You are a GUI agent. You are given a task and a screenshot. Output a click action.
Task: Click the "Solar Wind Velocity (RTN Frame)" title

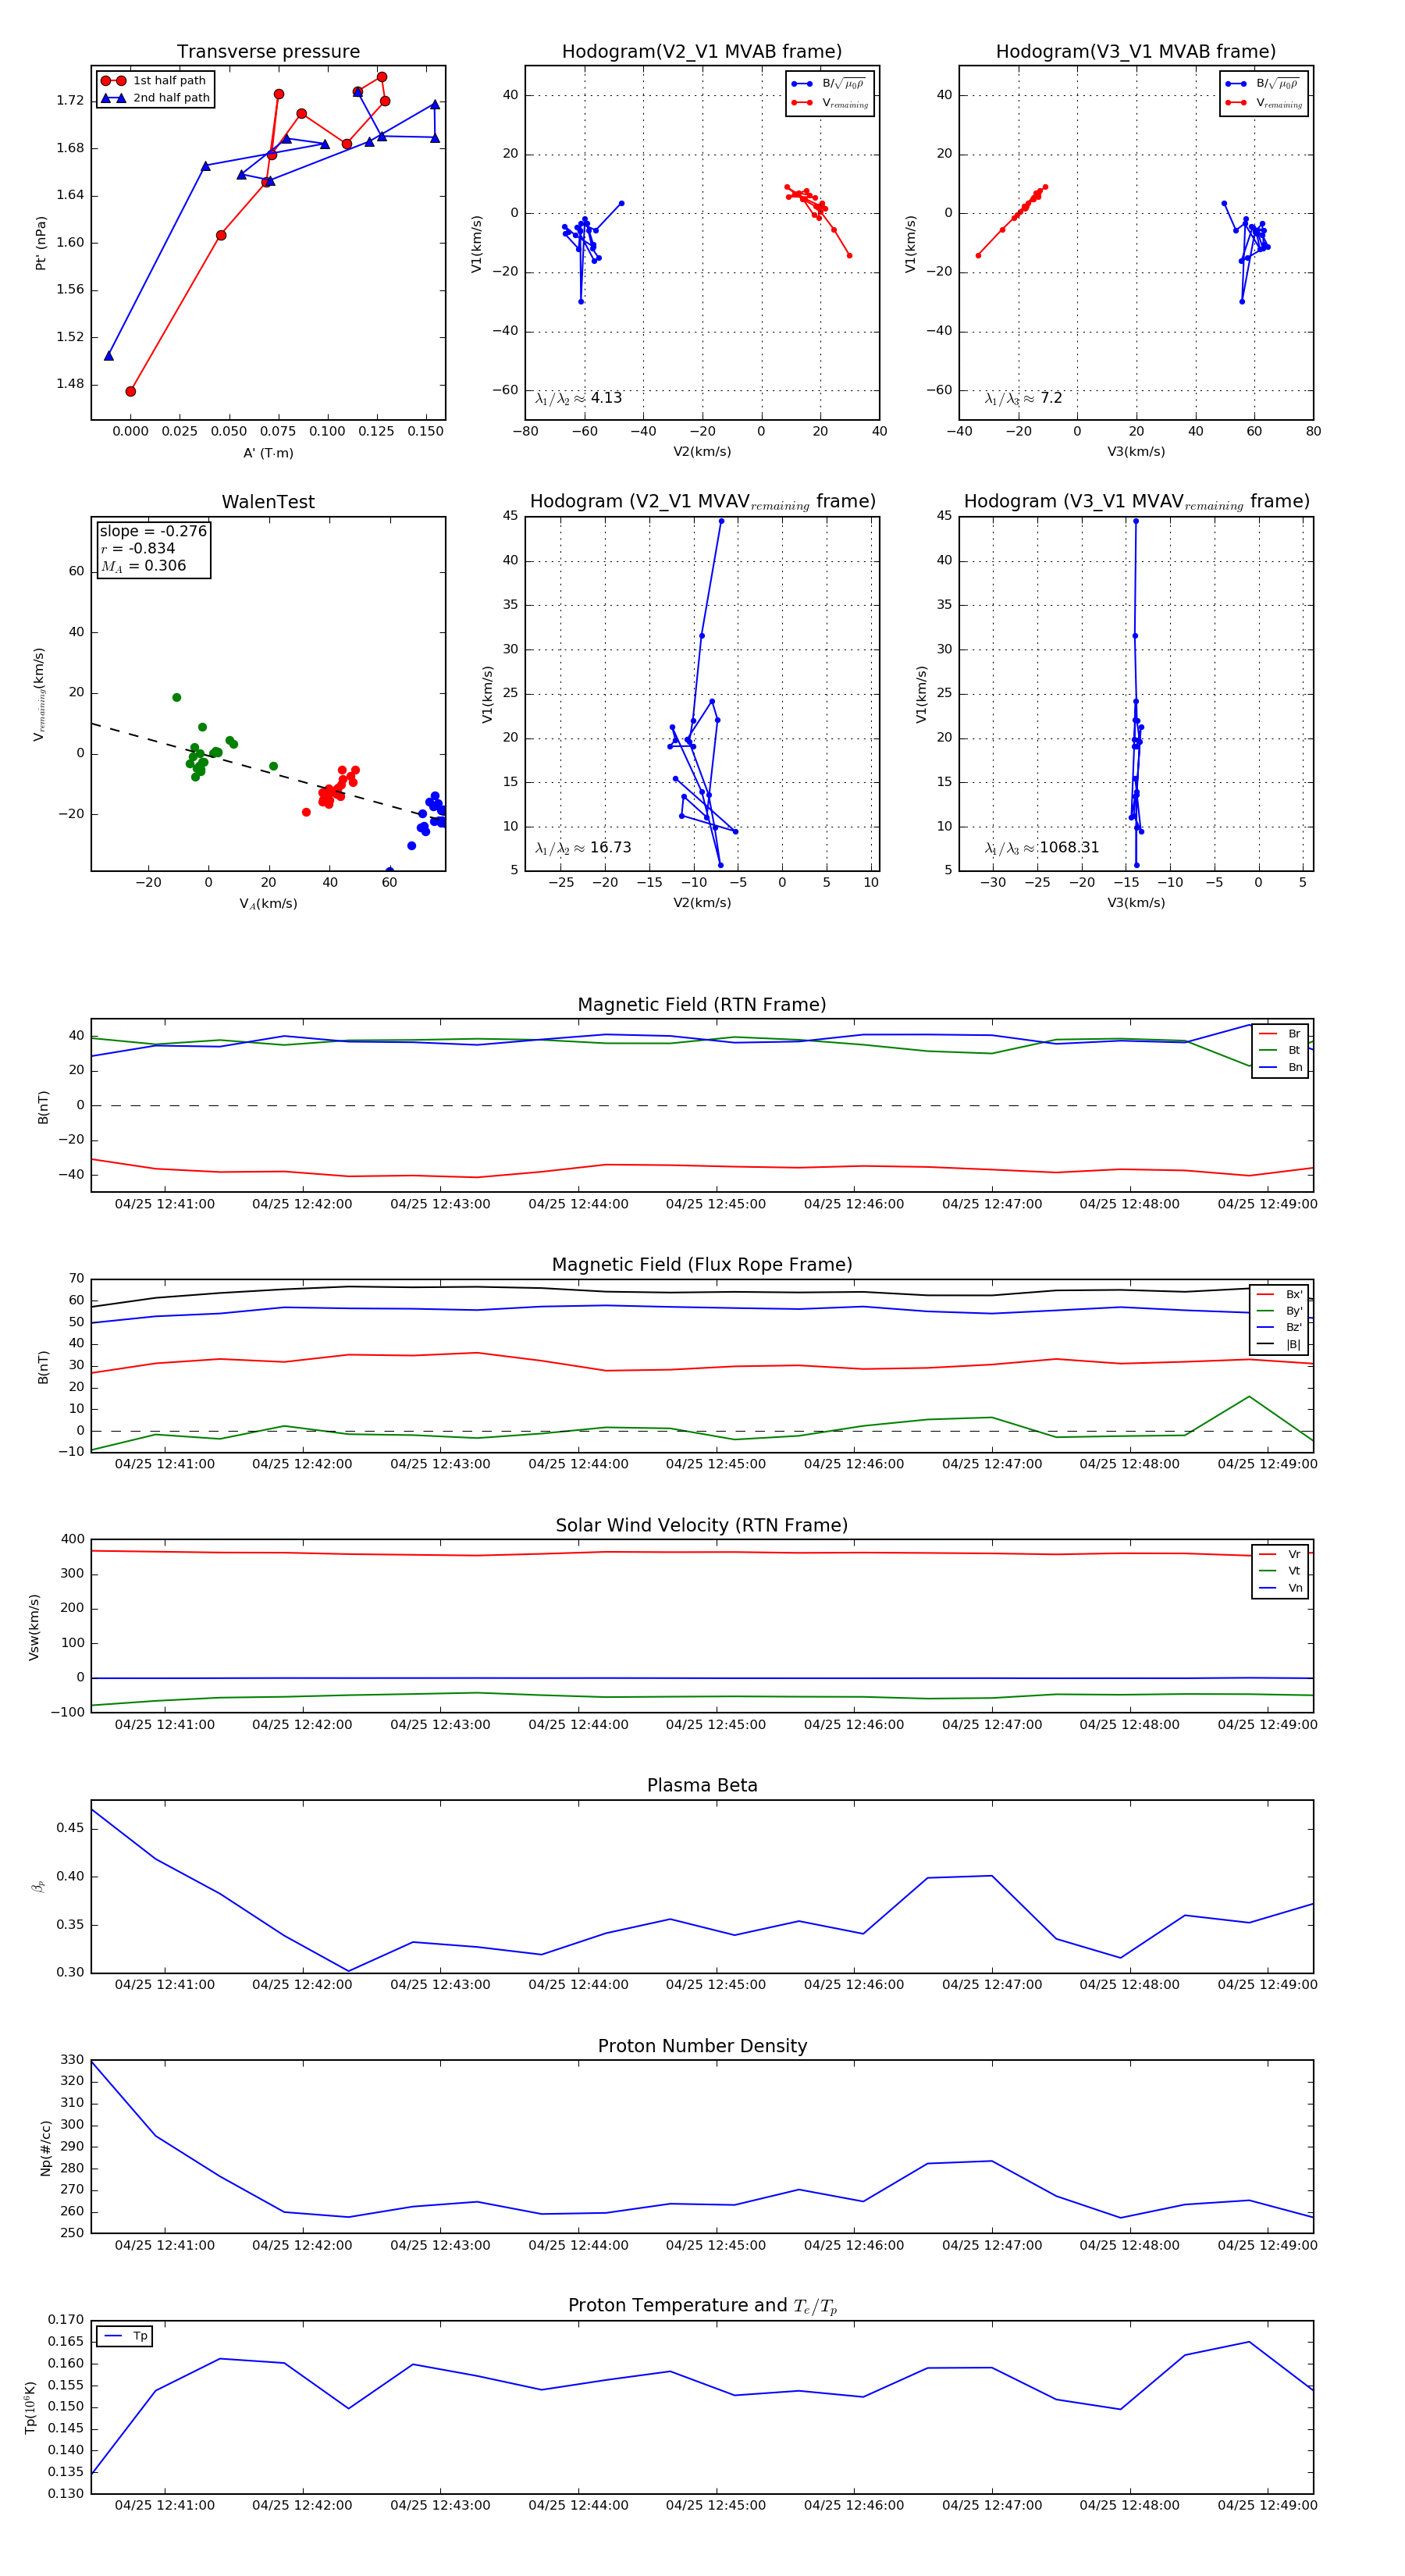[x=702, y=1526]
